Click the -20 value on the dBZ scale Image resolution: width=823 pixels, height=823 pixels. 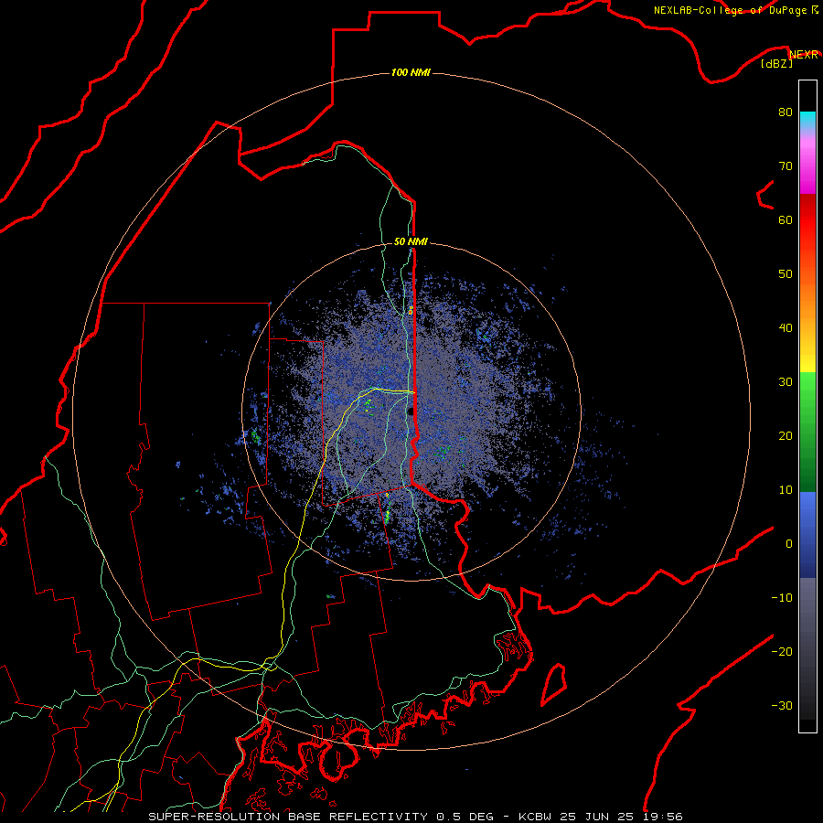click(x=782, y=651)
